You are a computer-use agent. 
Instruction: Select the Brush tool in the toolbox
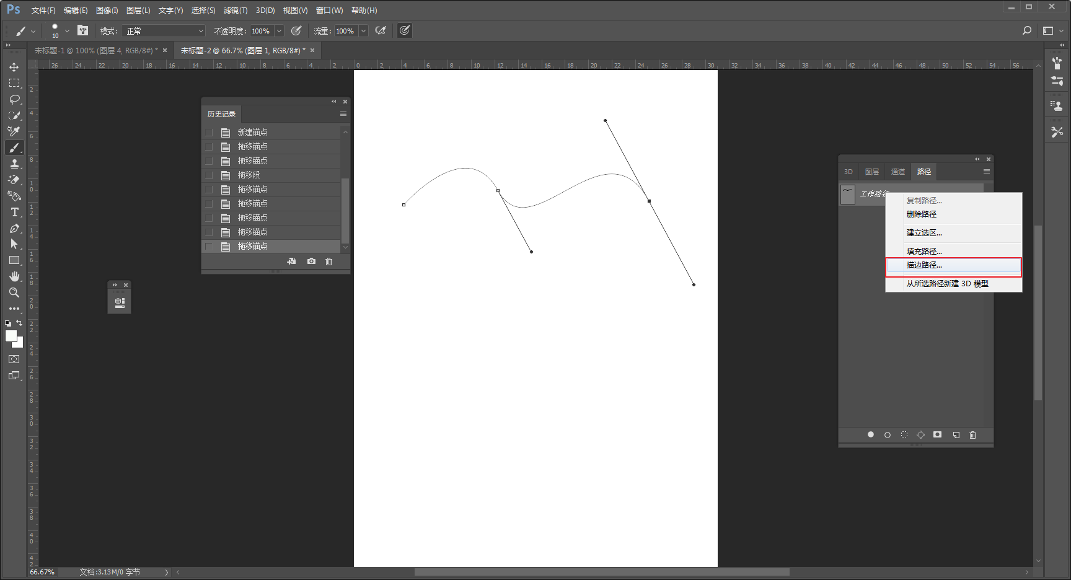pos(14,147)
